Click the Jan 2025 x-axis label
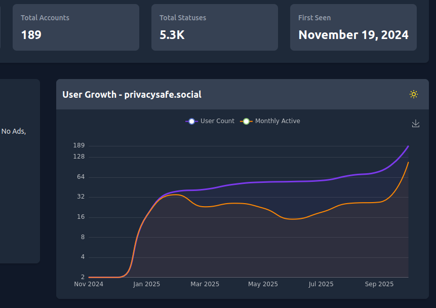The height and width of the screenshot is (308, 436). pyautogui.click(x=146, y=284)
